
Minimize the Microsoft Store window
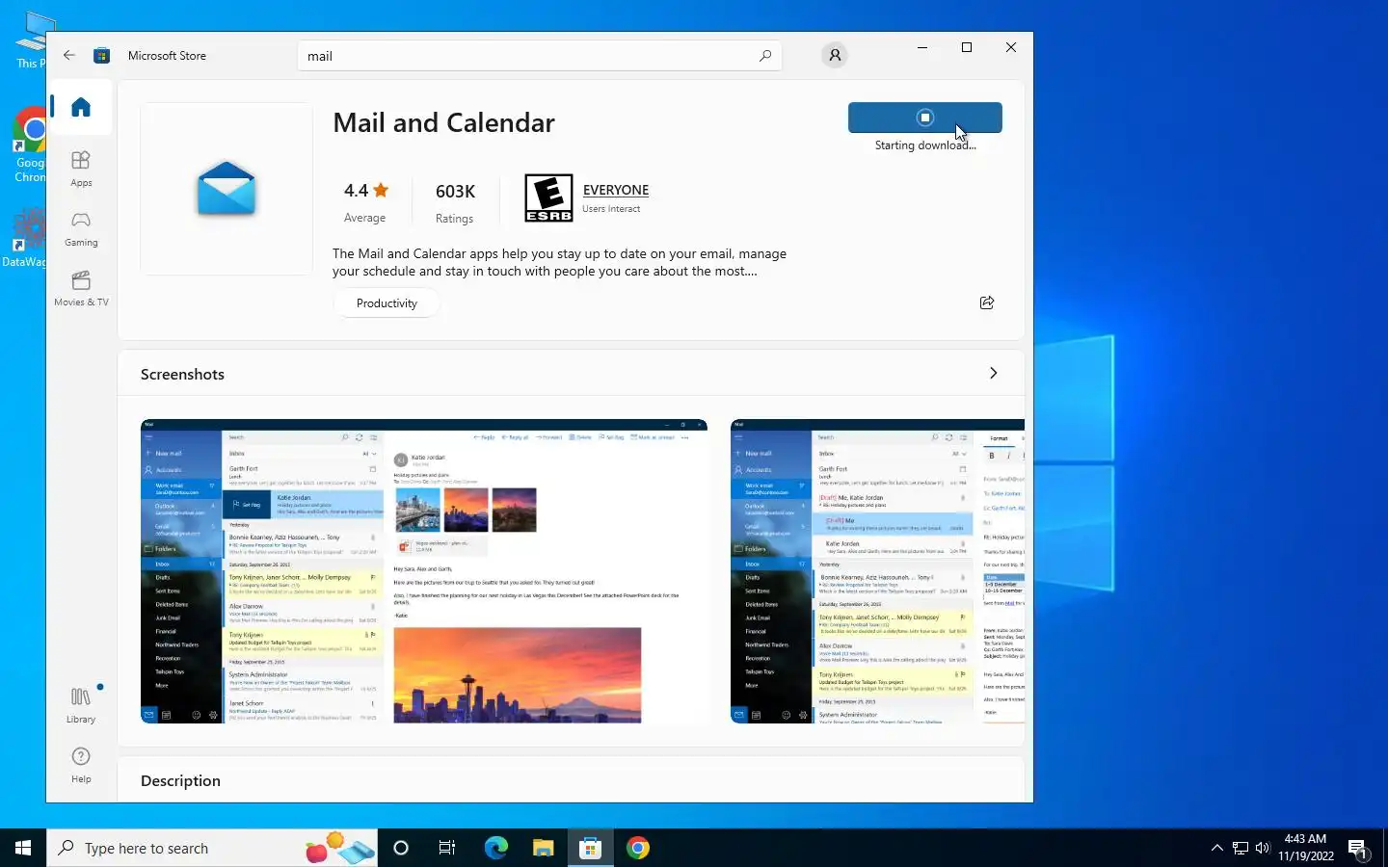922,47
